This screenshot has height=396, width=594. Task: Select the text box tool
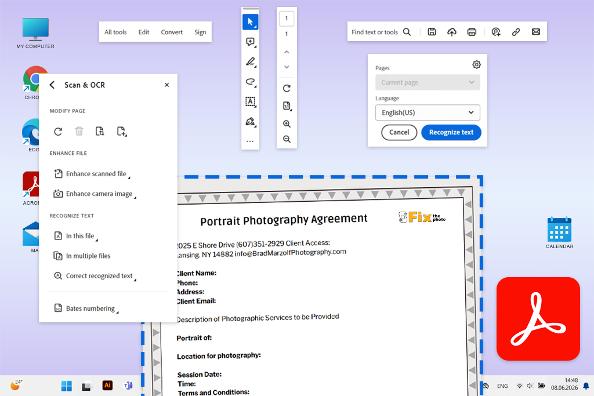(250, 101)
